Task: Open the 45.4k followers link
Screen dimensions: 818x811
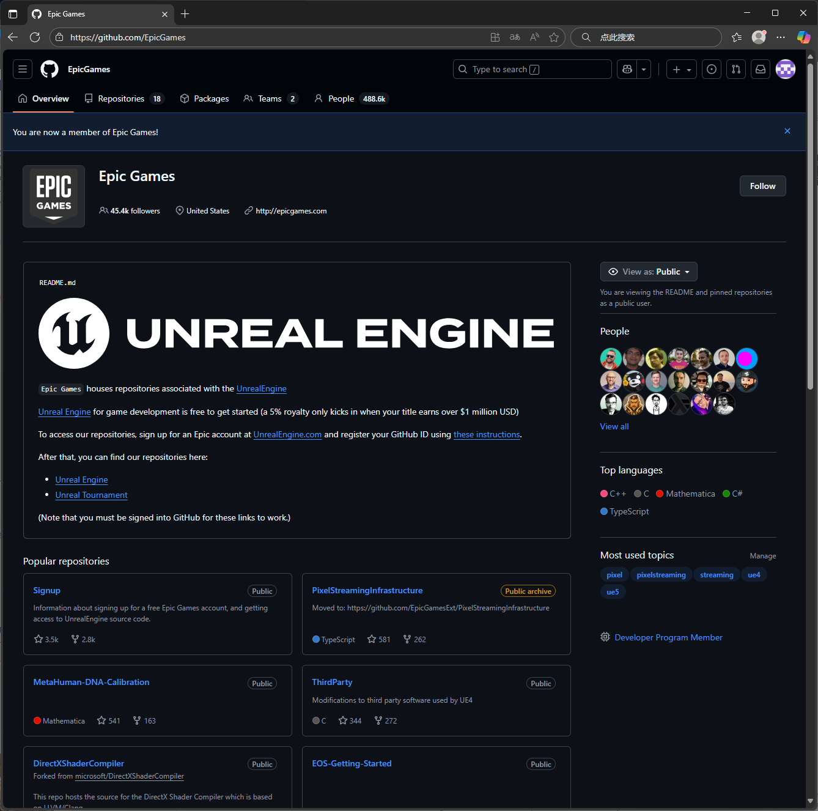Action: point(130,211)
